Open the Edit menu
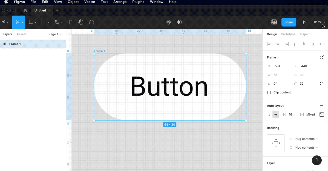 [45, 2]
